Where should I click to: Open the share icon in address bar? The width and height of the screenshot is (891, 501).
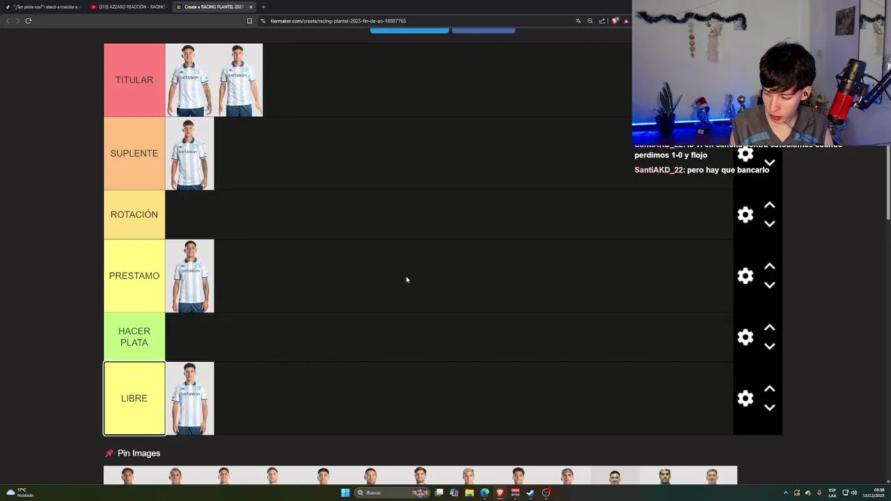click(602, 21)
